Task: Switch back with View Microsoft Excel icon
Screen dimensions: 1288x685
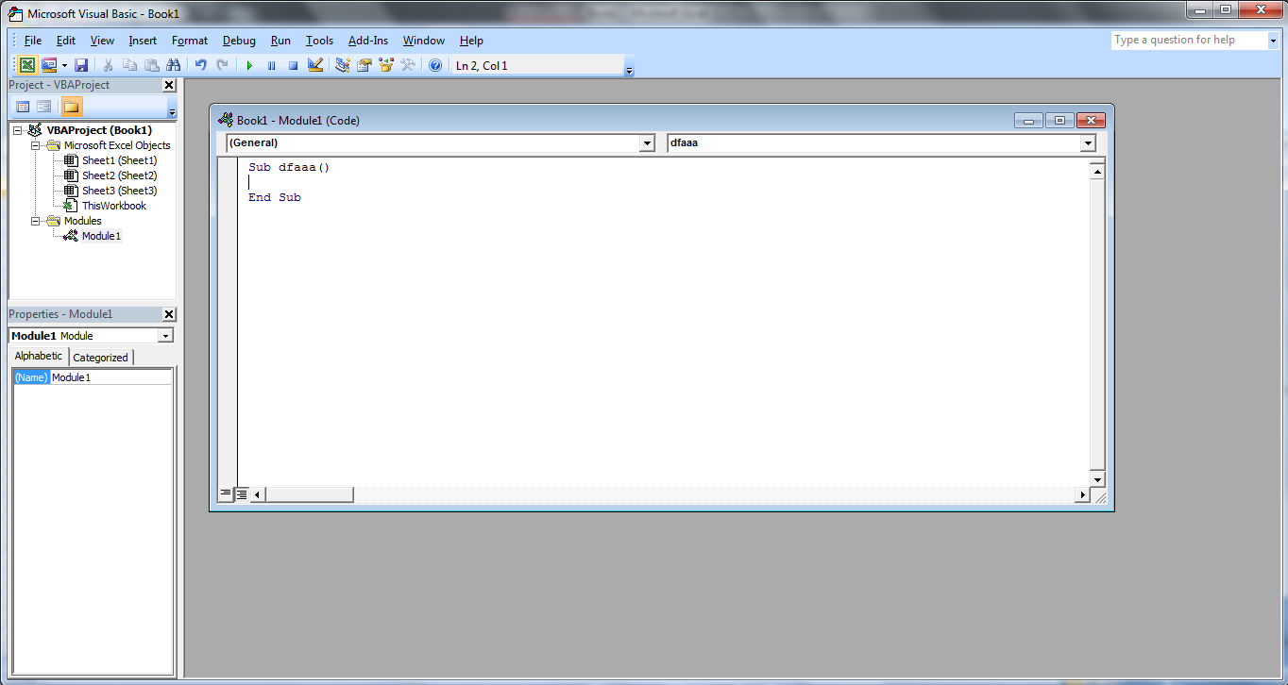Action: [x=26, y=64]
